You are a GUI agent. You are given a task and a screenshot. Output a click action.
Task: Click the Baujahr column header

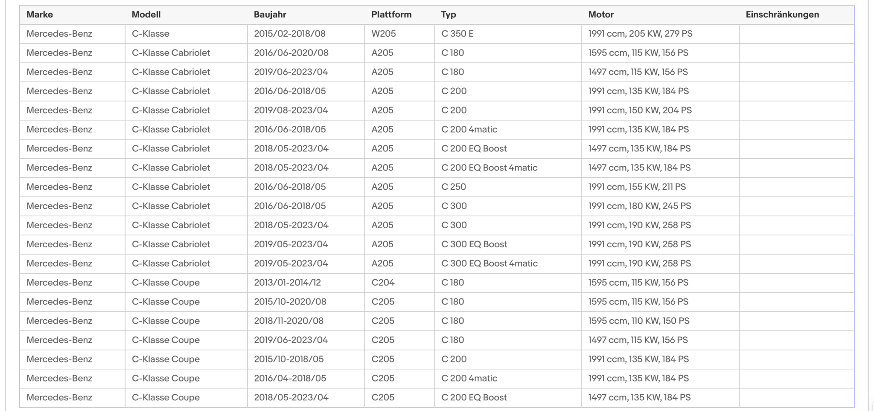coord(306,14)
